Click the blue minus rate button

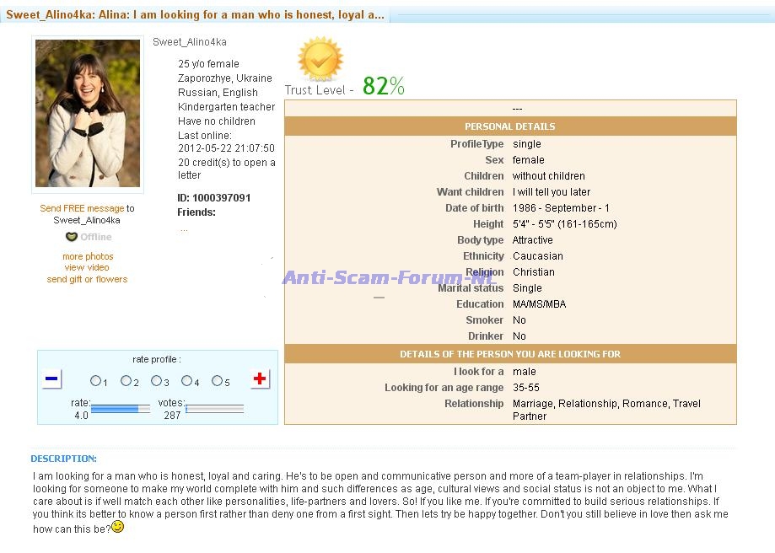coord(51,379)
